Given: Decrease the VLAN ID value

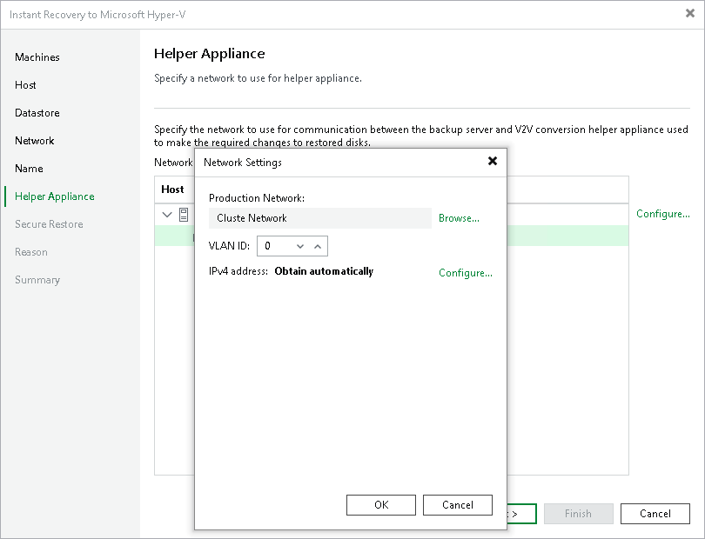Looking at the screenshot, I should pos(300,246).
